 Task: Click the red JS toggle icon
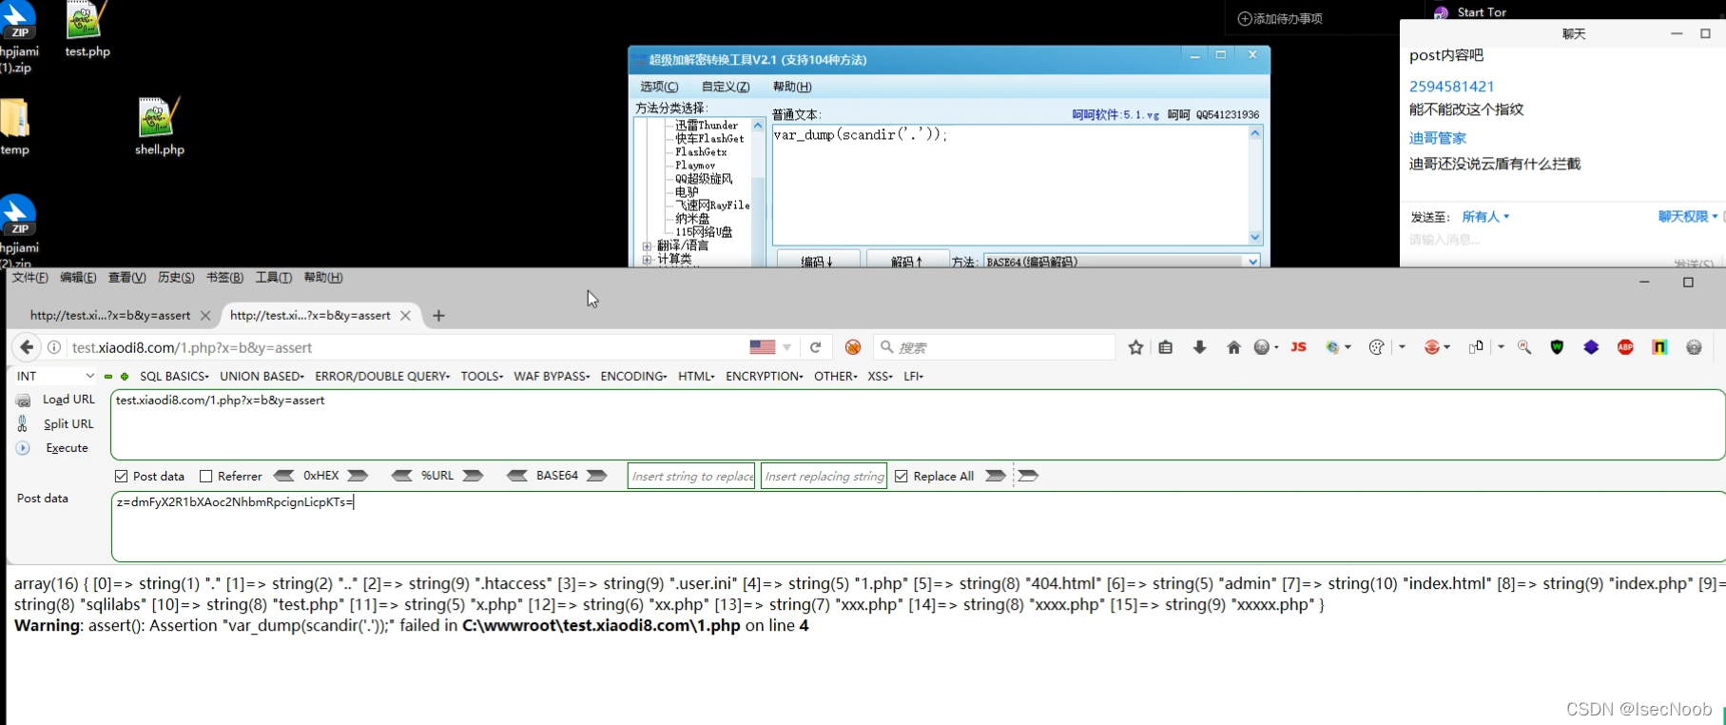pos(1298,347)
